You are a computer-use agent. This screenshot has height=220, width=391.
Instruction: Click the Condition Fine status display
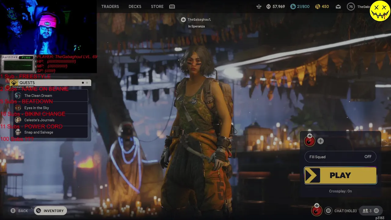pos(18,64)
